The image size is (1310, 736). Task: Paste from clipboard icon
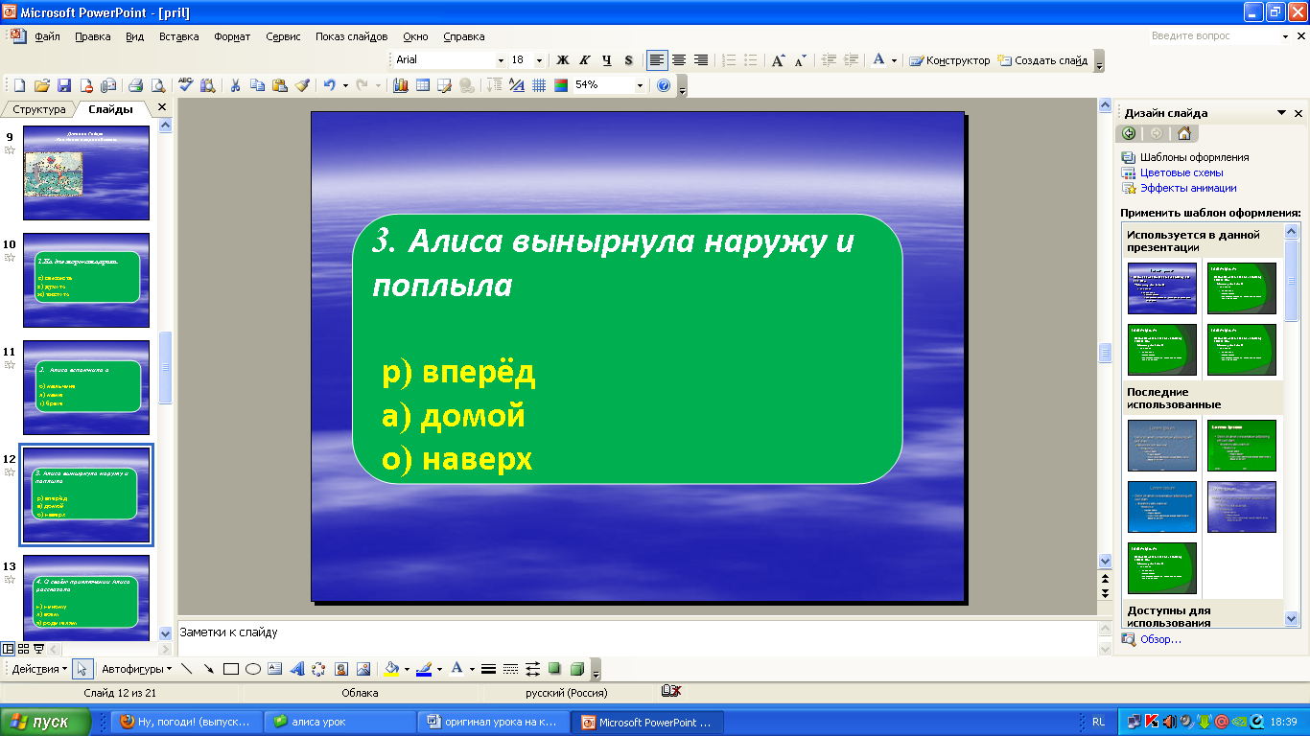(x=279, y=85)
